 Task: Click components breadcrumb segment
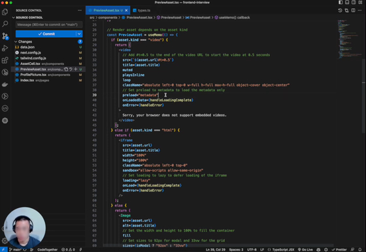[108, 18]
